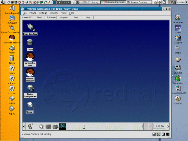Switch to virtual desktop 3

pyautogui.click(x=64, y=2)
